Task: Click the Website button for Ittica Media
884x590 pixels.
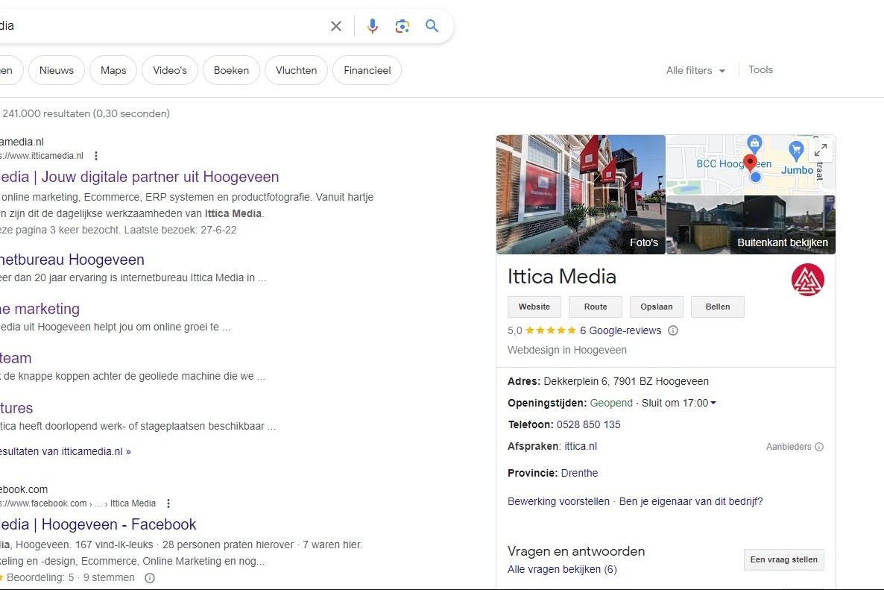Action: pos(534,307)
